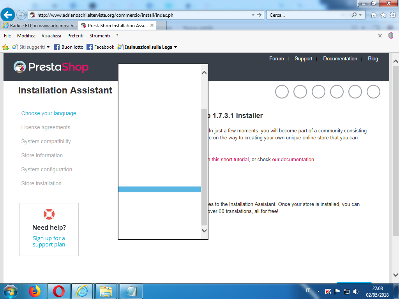Open the File menu
The image size is (399, 299).
7,35
